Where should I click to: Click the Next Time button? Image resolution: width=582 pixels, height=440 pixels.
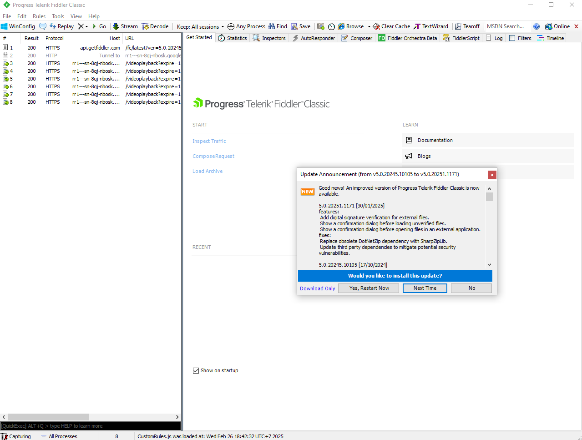click(425, 288)
